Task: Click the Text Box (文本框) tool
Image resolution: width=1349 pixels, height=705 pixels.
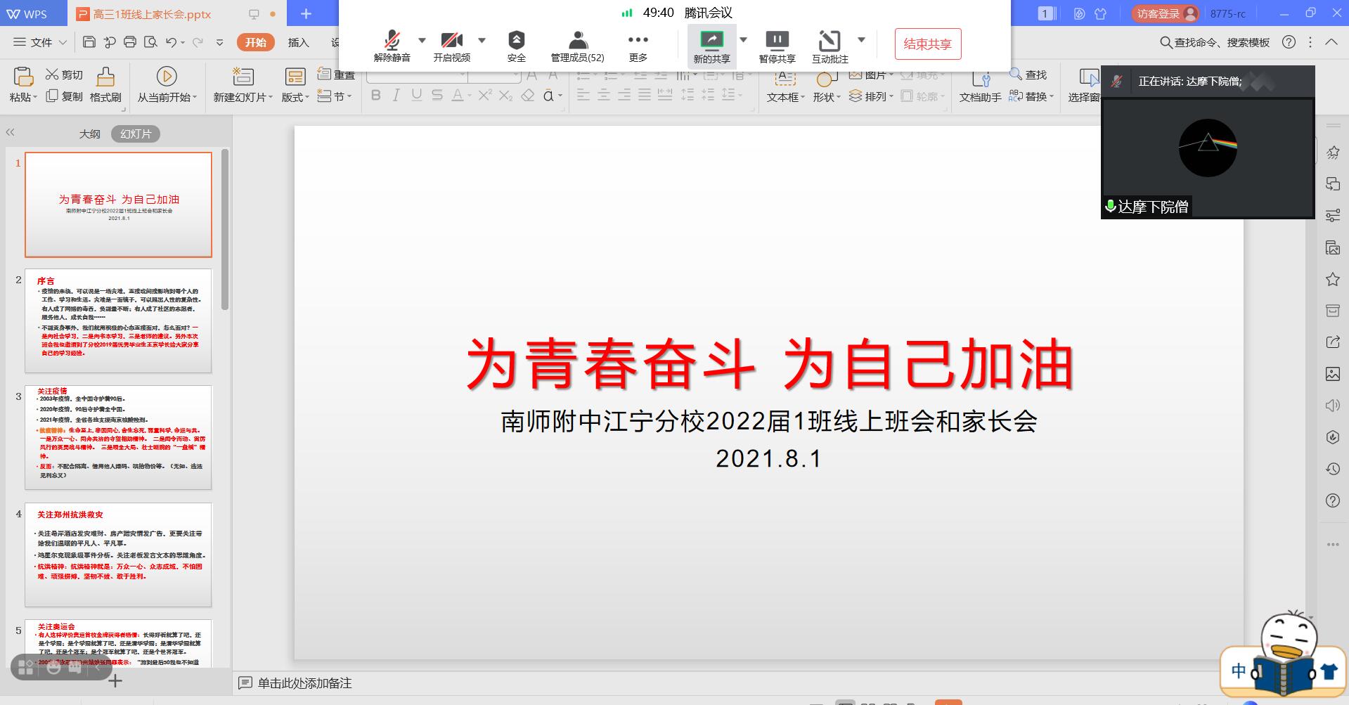Action: tap(785, 86)
